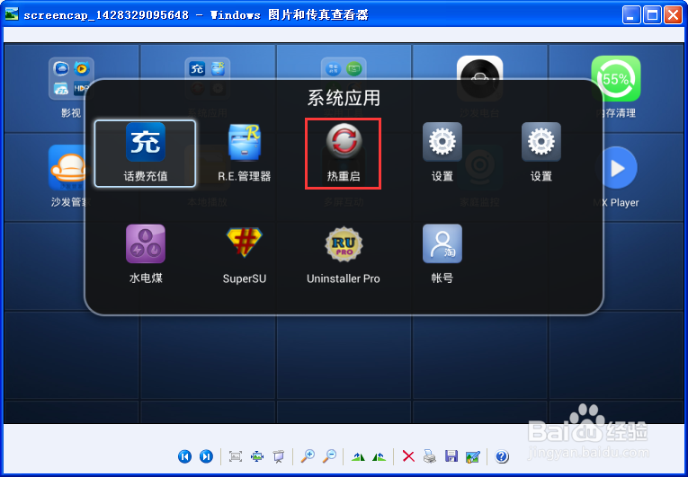Viewport: 688px width, 477px height.
Task: Open the 影视 folder
Action: click(71, 88)
